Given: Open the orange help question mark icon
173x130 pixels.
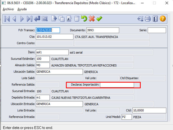Looking at the screenshot, I should (163, 19).
